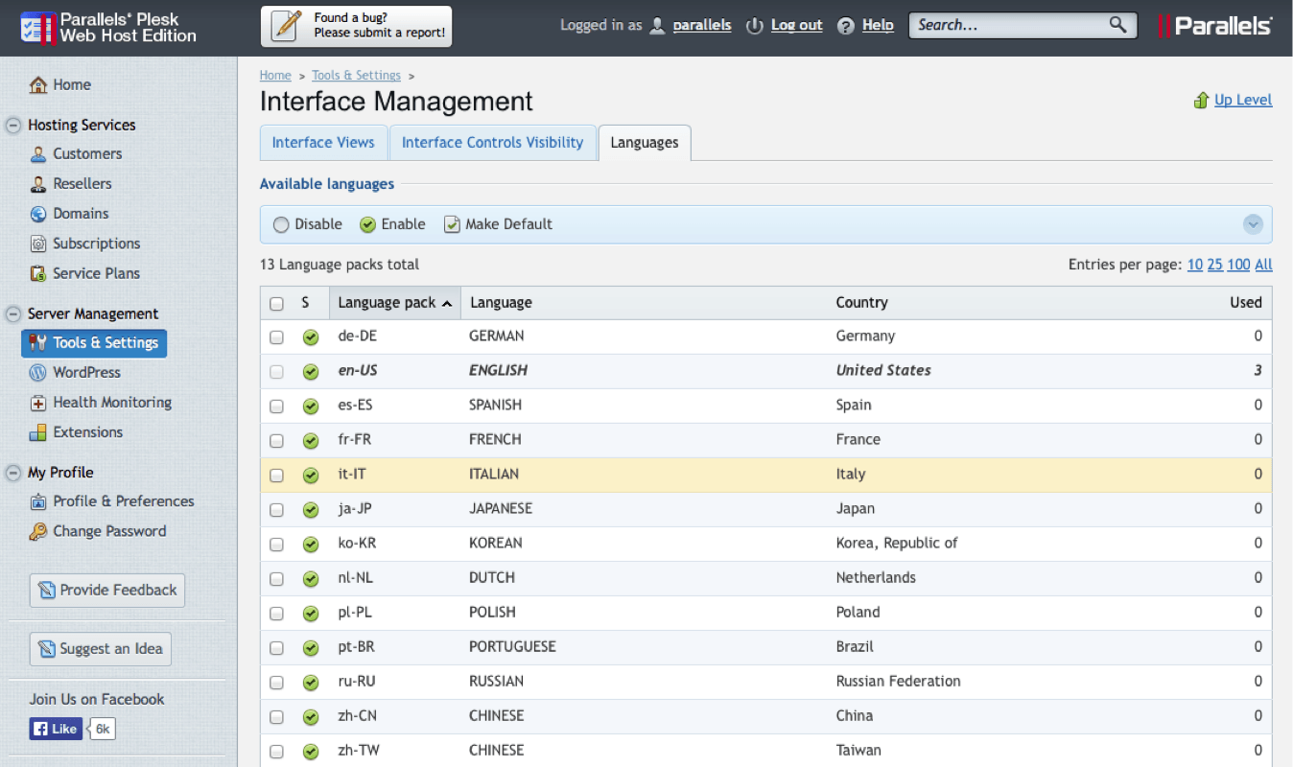Click the Health Monitoring icon
This screenshot has width=1293, height=767.
point(38,403)
